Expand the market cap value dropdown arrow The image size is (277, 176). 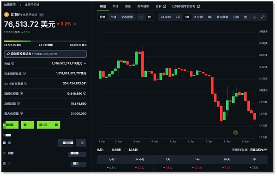point(85,63)
